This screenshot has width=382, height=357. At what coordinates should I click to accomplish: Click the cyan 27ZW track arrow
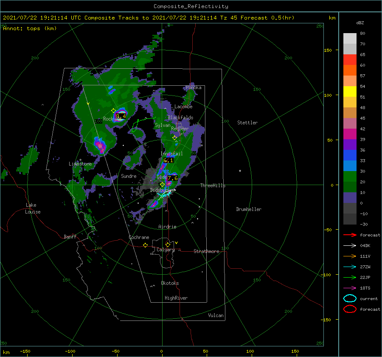[350, 267]
